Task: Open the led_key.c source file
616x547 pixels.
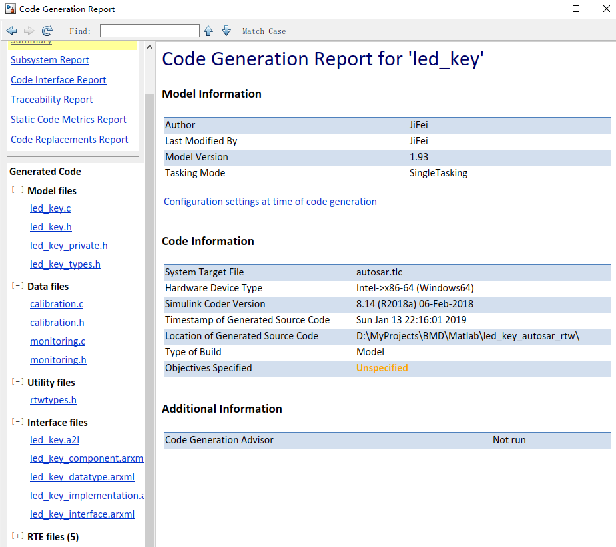Action: 50,208
